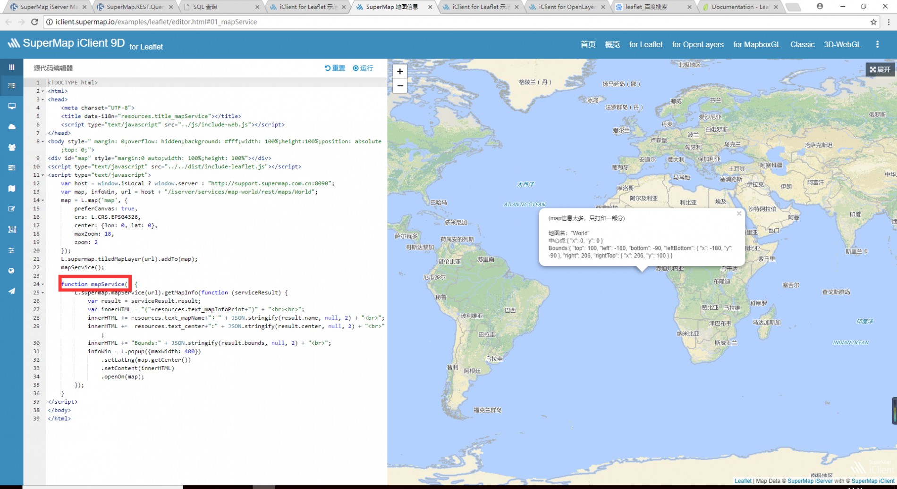Select the globe sidebar icon
The height and width of the screenshot is (489, 897).
coord(11,271)
